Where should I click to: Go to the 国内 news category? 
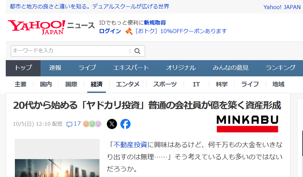coord(46,84)
